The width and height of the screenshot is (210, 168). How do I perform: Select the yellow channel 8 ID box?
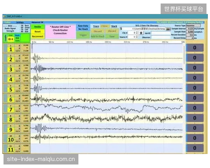click(11, 120)
